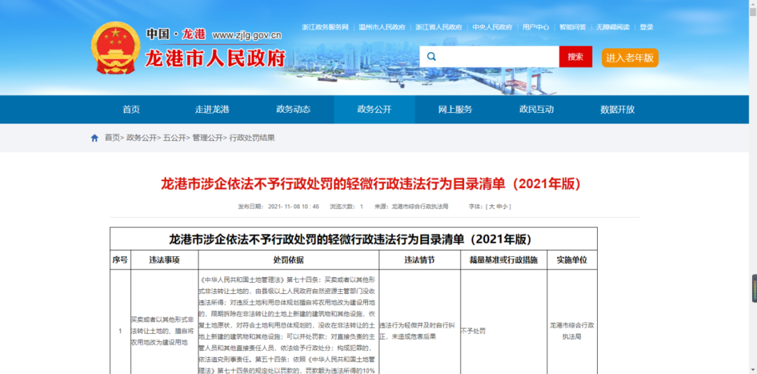Click the 序号 column header
The width and height of the screenshot is (757, 374).
coord(121,260)
